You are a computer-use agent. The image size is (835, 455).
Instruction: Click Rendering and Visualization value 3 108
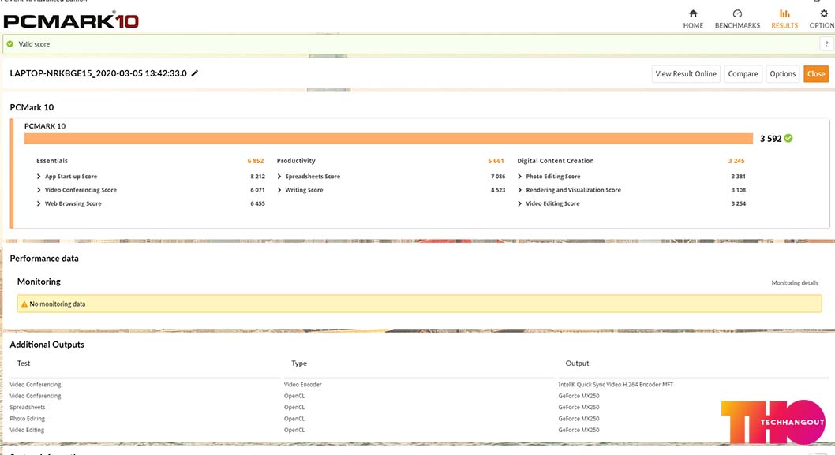(x=739, y=190)
